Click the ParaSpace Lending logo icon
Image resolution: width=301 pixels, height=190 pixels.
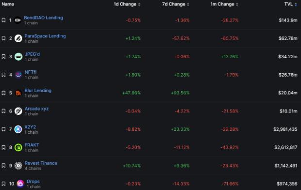click(18, 38)
